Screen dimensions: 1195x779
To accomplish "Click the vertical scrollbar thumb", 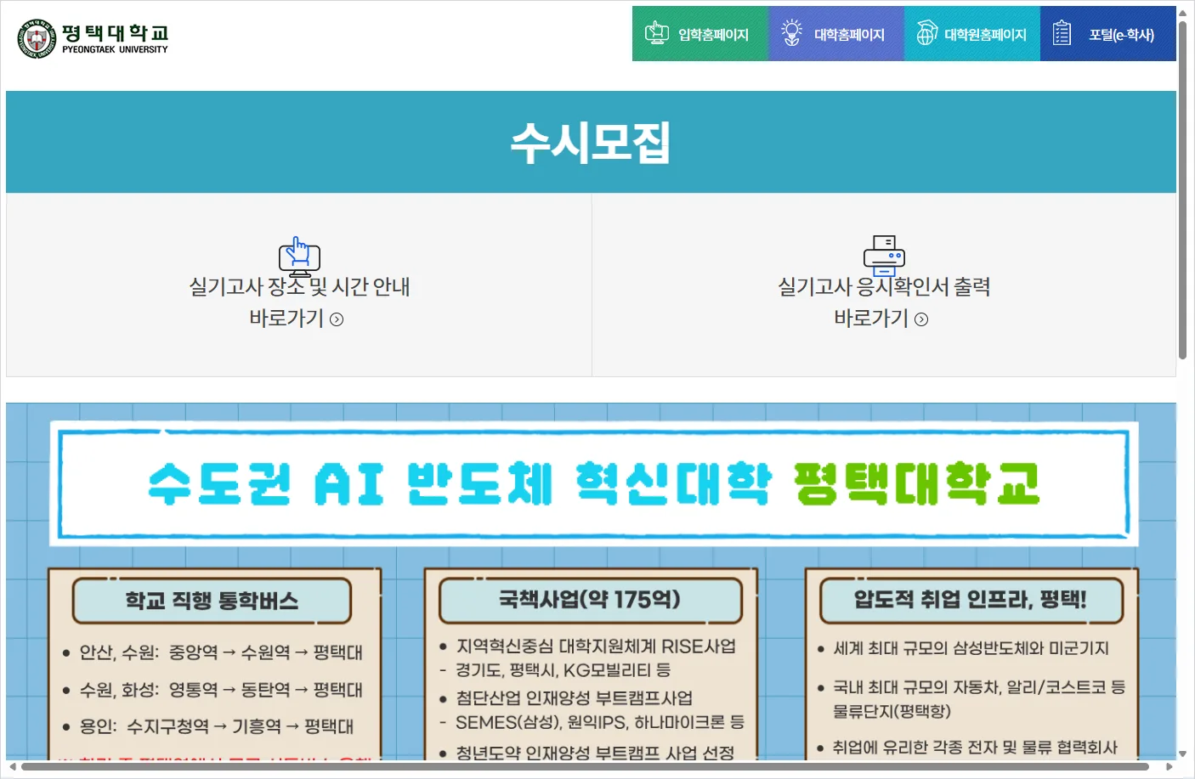I will (x=1182, y=190).
